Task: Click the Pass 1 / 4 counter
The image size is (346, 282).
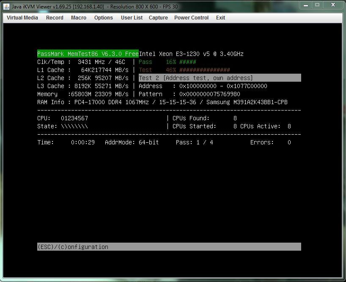Action: [195, 142]
